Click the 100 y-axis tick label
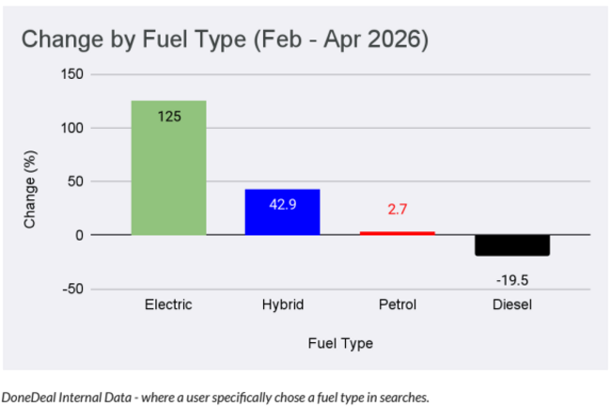 coord(71,128)
